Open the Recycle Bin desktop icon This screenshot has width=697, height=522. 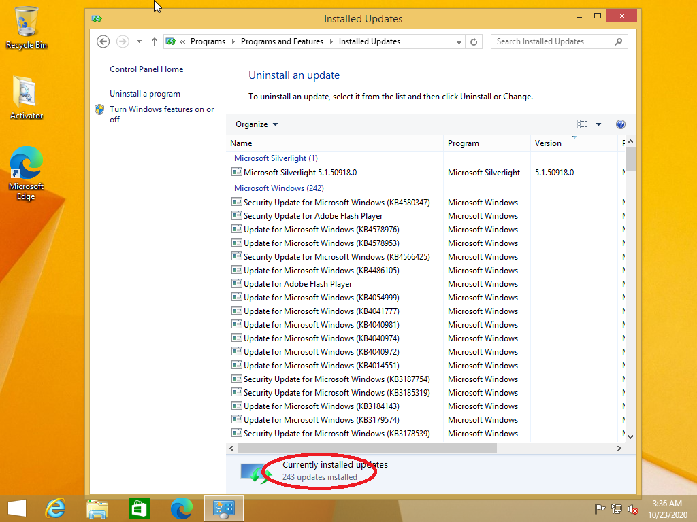click(x=27, y=27)
